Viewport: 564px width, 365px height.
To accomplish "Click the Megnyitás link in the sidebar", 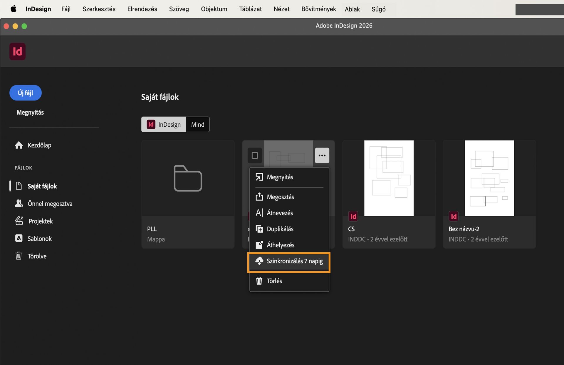I will 30,112.
